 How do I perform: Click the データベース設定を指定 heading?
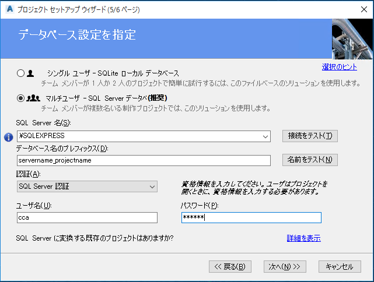pos(77,34)
